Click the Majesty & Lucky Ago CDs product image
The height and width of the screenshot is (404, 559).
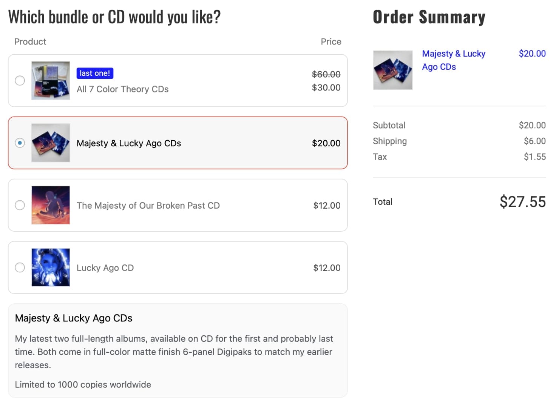click(x=51, y=143)
